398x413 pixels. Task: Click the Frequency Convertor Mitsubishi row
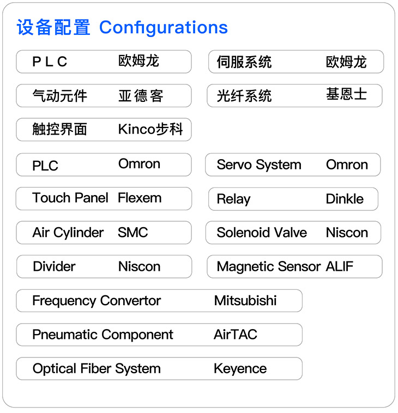[159, 301]
